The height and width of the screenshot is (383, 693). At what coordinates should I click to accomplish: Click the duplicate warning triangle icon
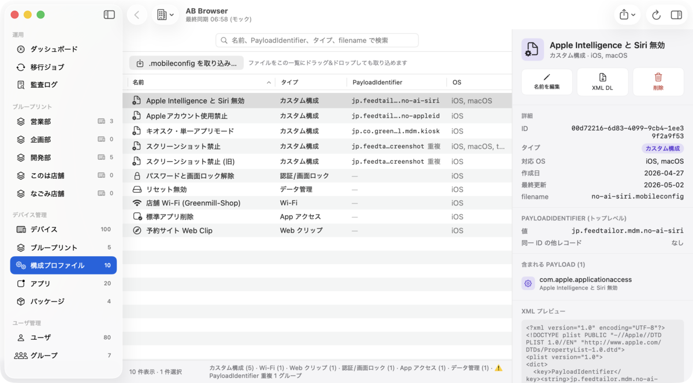(x=498, y=368)
